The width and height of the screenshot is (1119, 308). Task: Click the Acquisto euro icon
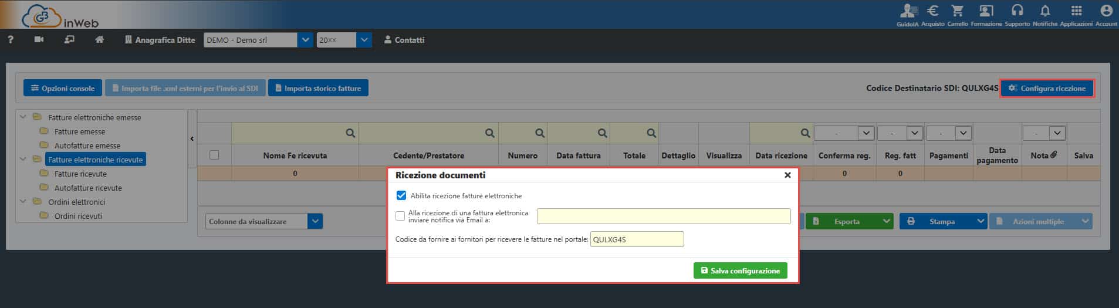tap(932, 11)
